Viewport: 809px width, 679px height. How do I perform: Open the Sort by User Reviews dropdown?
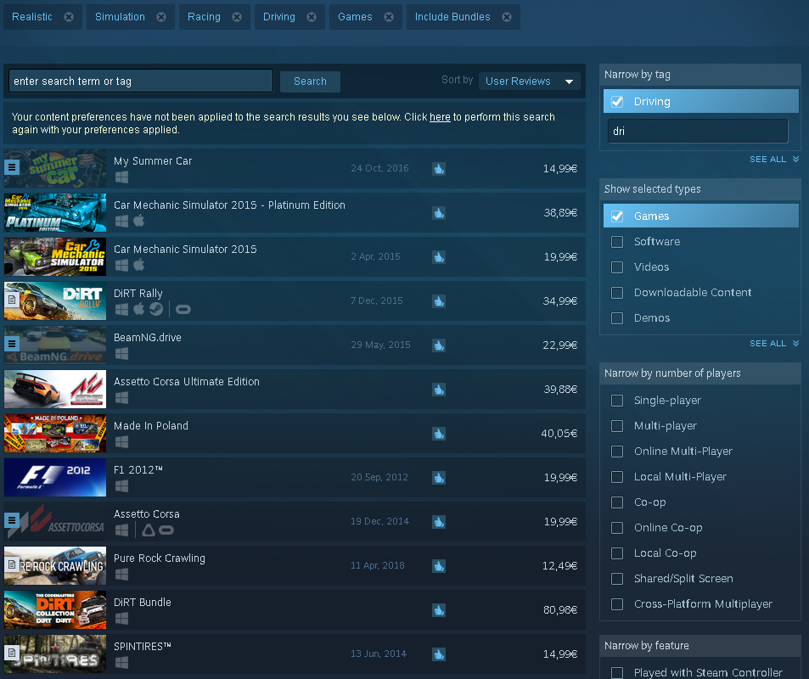(530, 81)
